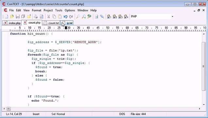Click the blue pushpin toolbar icon
Screen dimensions: 208x118
pos(102,16)
